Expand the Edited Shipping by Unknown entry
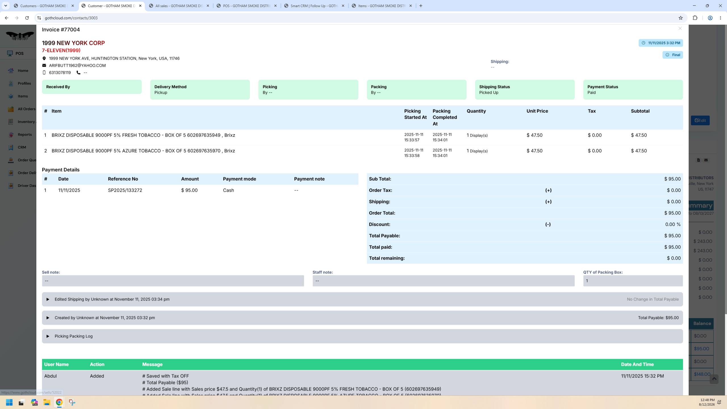Viewport: 727px width, 409px height. click(362, 299)
